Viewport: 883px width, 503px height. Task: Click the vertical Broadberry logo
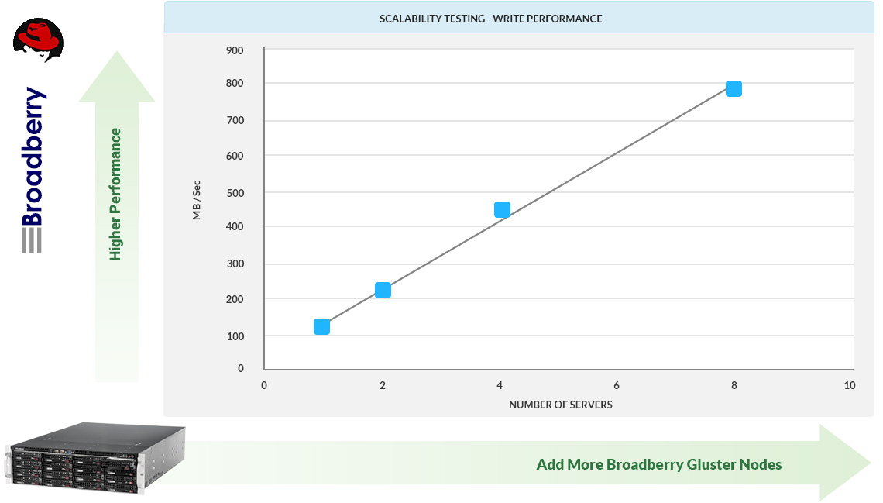click(x=33, y=170)
